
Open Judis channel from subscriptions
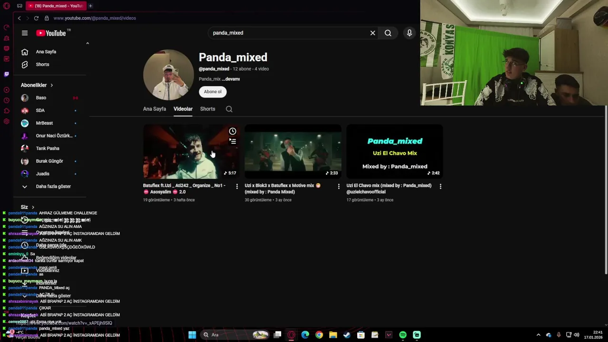49,174
